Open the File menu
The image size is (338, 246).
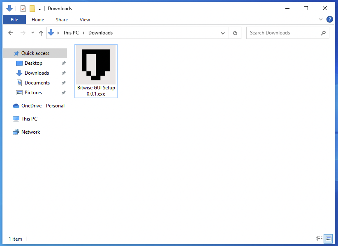(x=14, y=20)
